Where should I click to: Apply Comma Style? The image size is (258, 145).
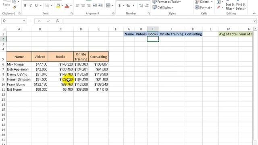click(133, 6)
